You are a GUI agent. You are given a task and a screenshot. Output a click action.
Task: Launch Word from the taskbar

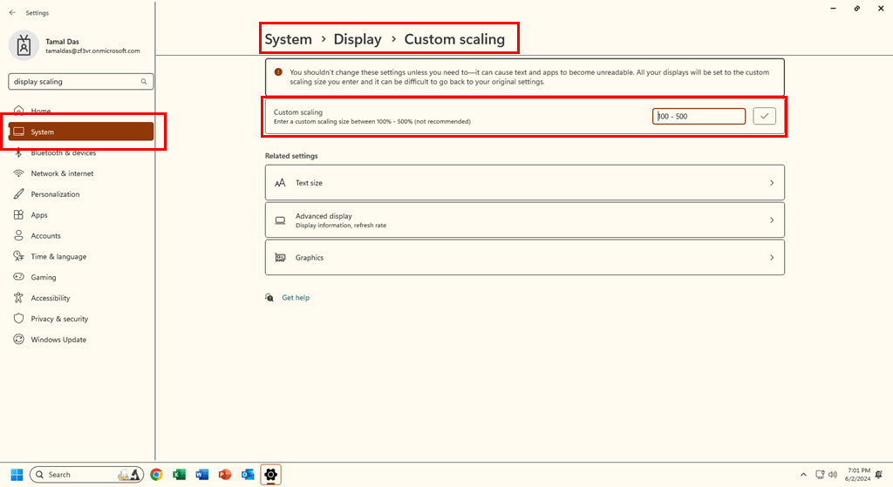tap(201, 475)
